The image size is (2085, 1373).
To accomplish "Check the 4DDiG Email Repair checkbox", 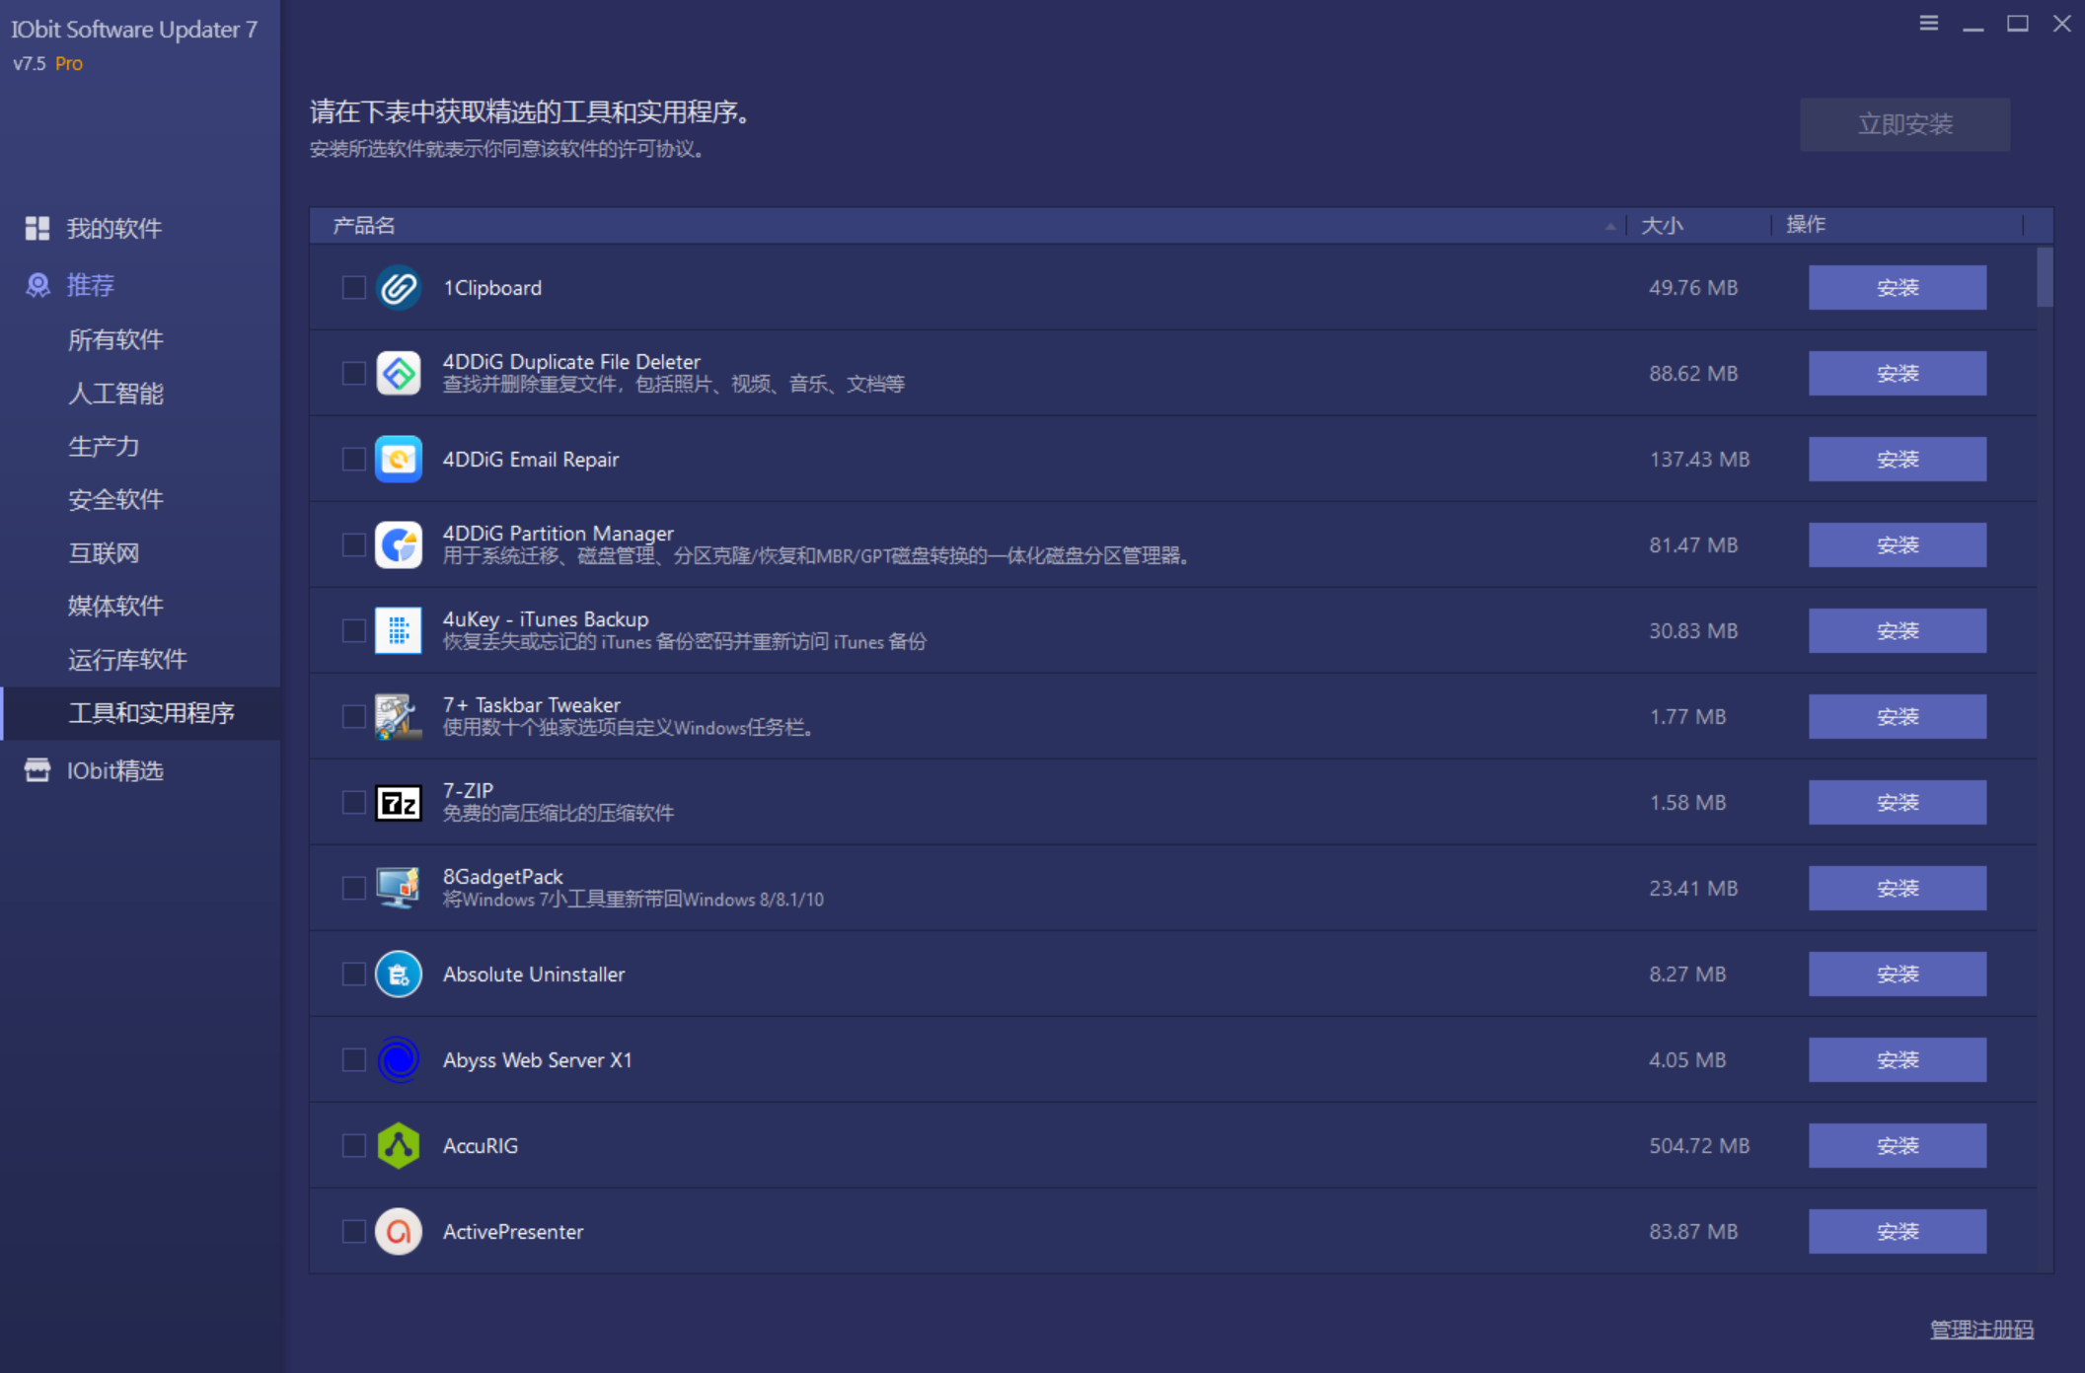I will point(353,460).
